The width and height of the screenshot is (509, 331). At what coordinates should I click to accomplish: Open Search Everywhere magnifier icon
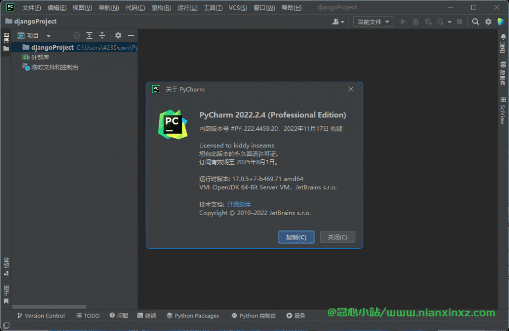pos(475,22)
